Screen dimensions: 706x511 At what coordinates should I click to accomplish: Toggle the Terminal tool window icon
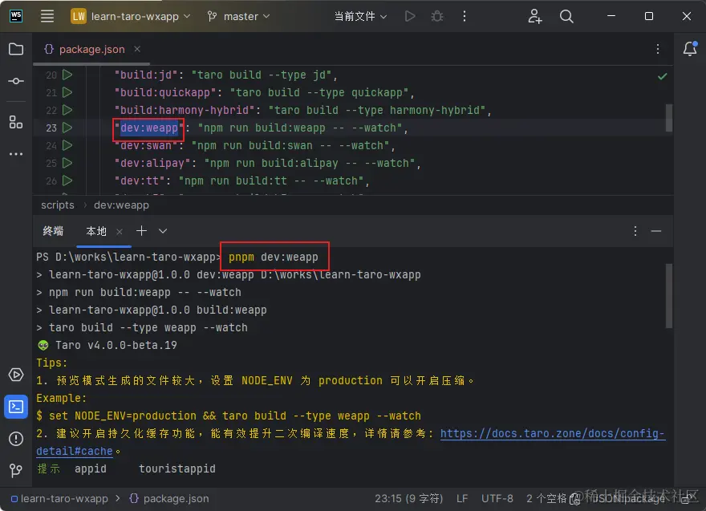pyautogui.click(x=16, y=407)
